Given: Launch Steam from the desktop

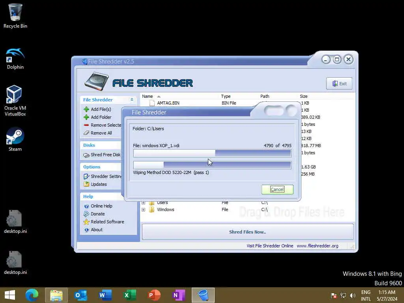Looking at the screenshot, I should click(15, 139).
